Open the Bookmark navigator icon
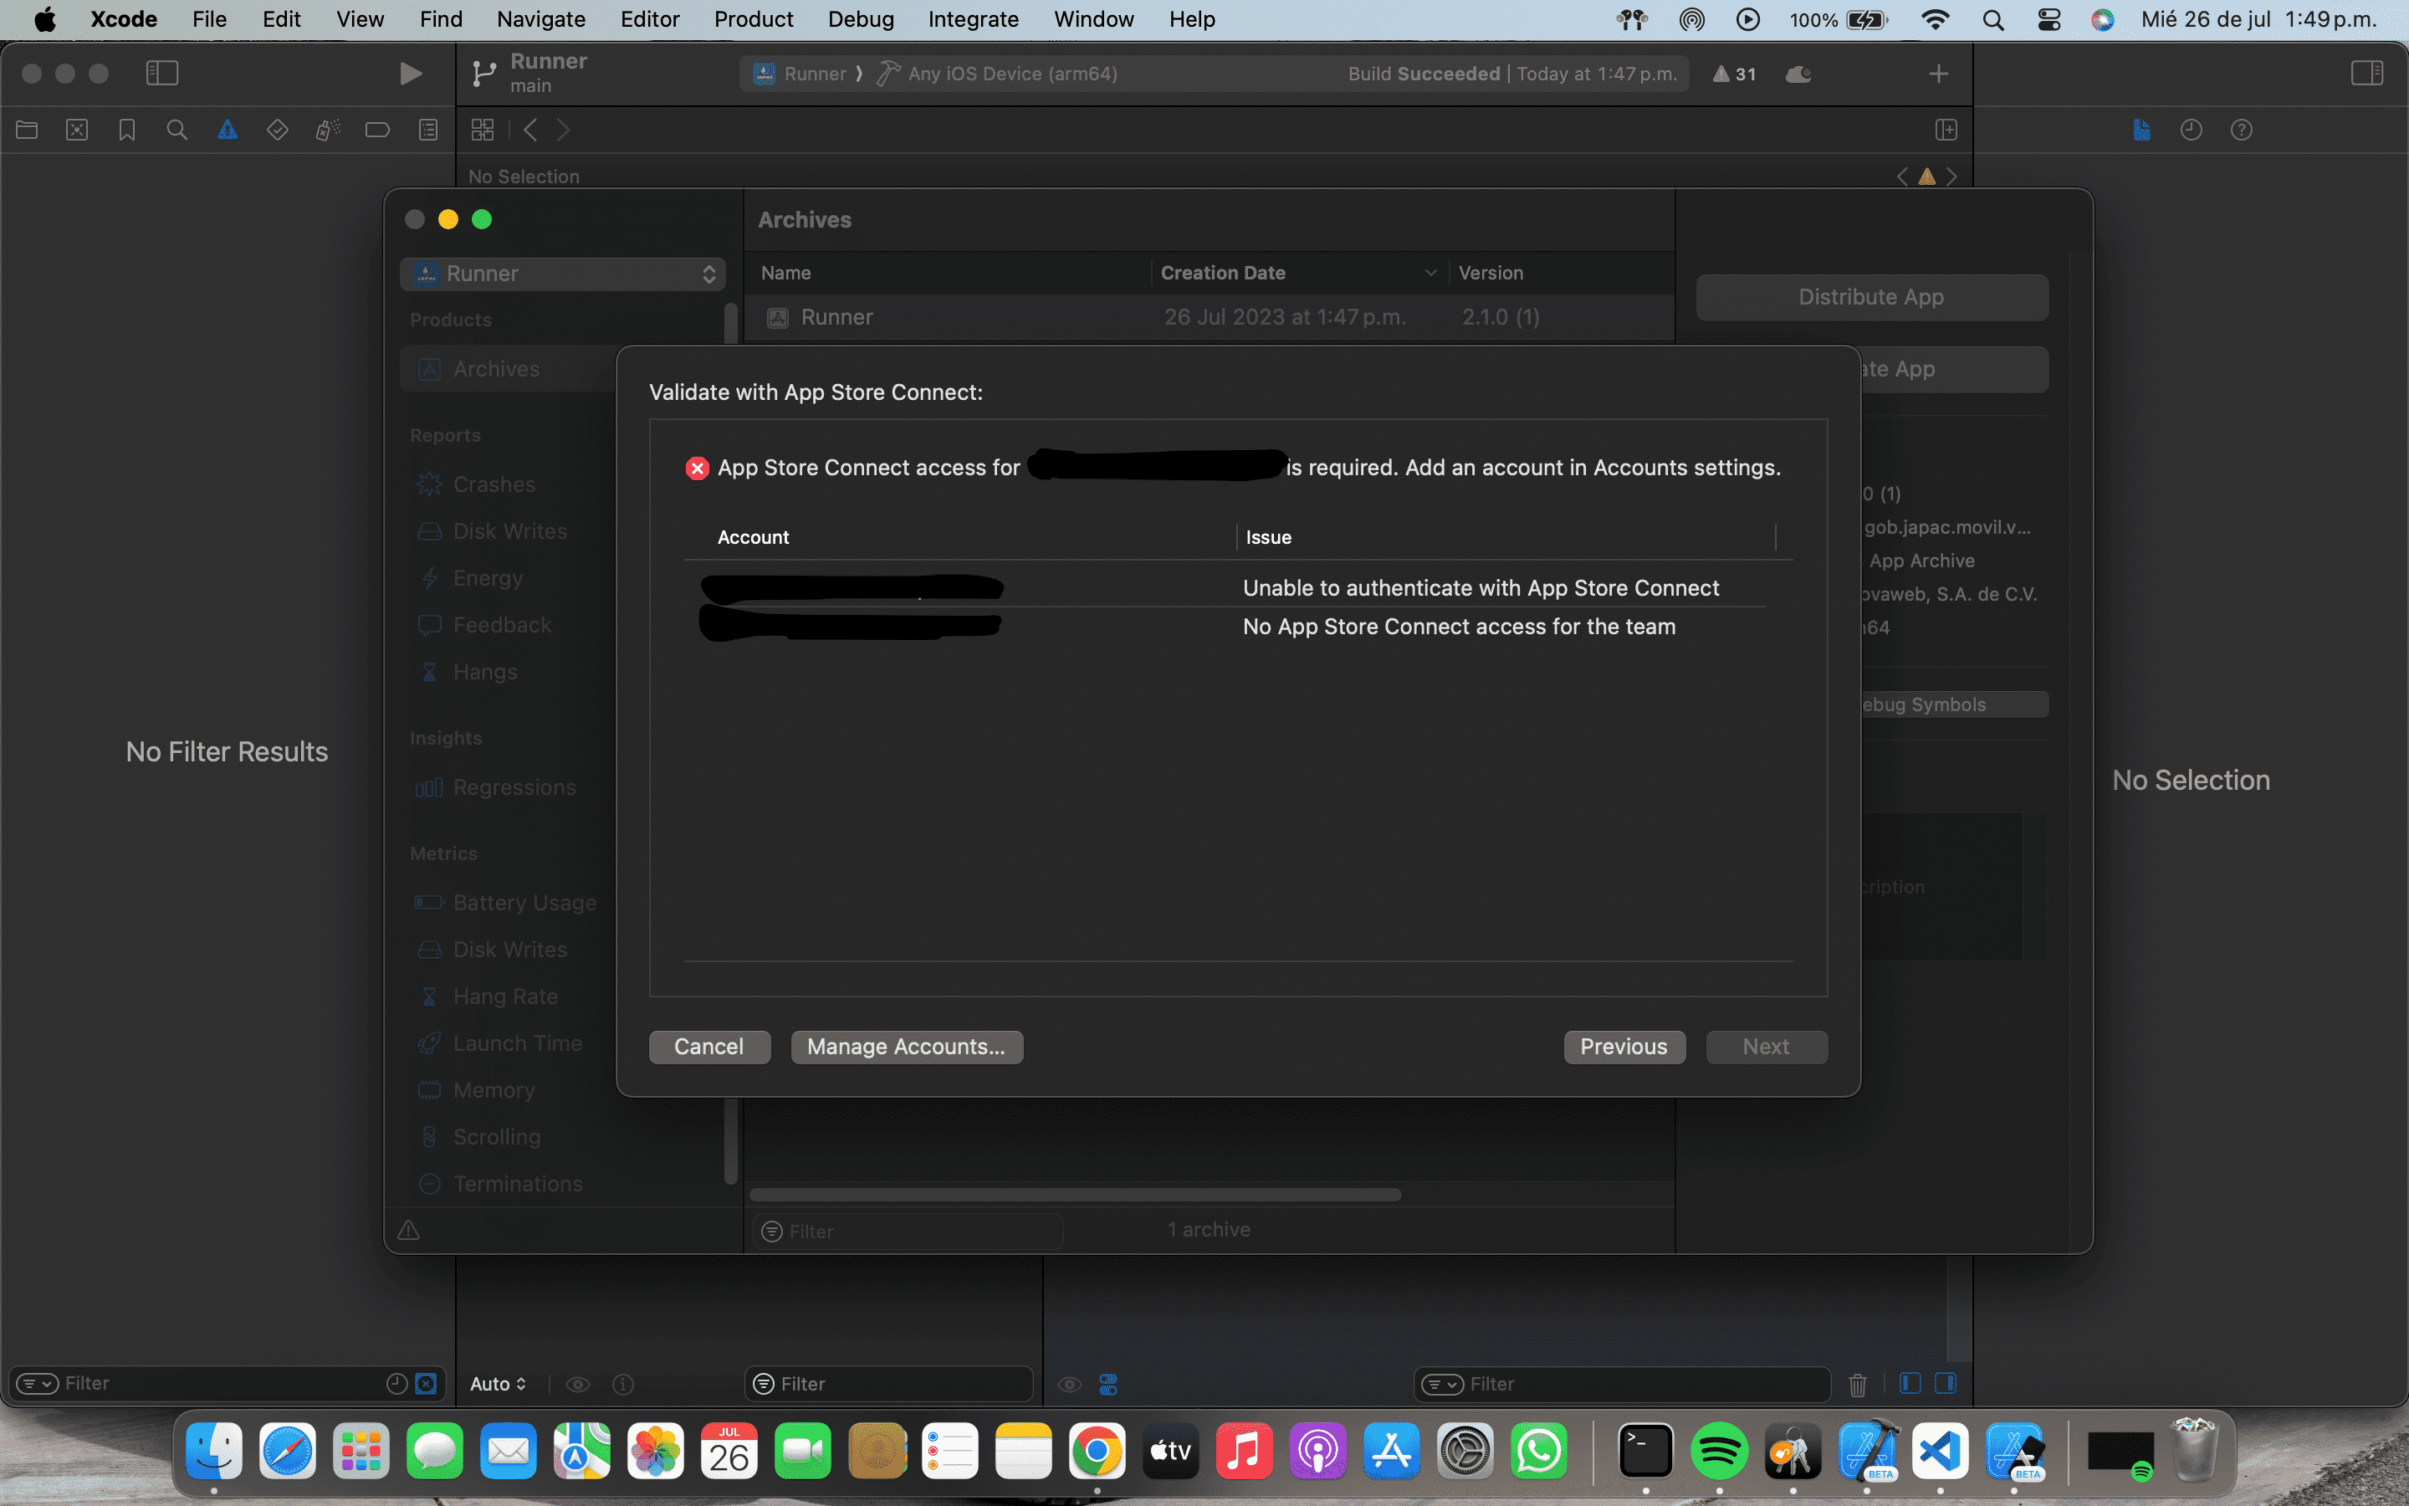2409x1506 pixels. click(126, 130)
